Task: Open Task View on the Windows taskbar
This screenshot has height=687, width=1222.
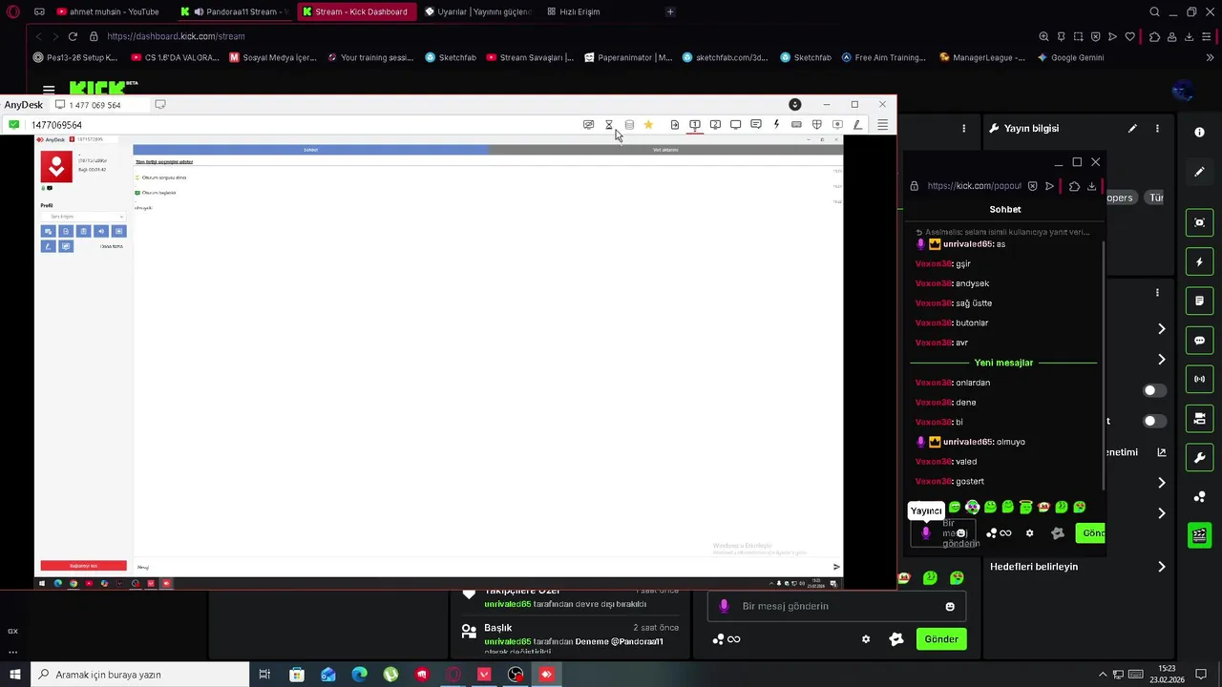Action: (x=265, y=675)
